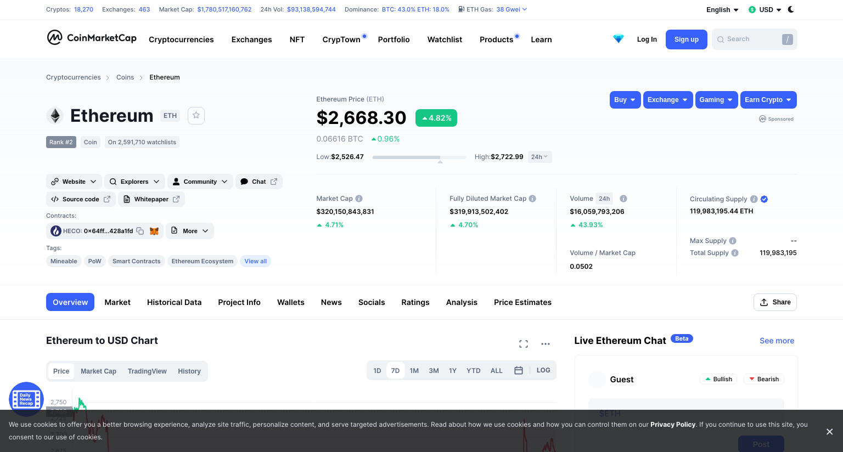Select Bullish sentiment
This screenshot has height=452, width=843.
(x=719, y=379)
